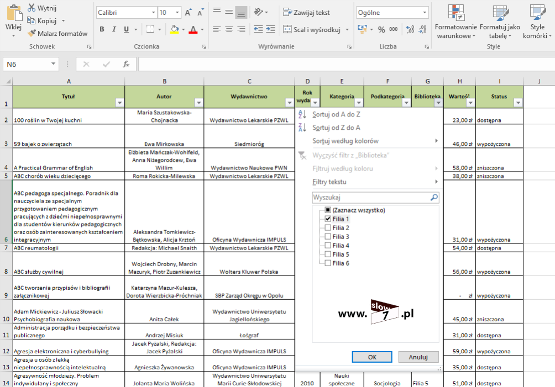Center cell text horizontally
The width and height of the screenshot is (555, 387).
pos(229,29)
